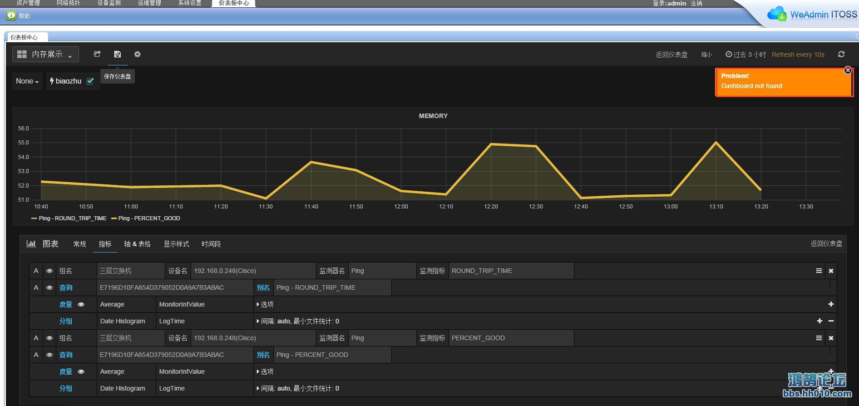This screenshot has width=859, height=406.
Task: Select first 组名 field 三层交换机
Action: click(x=131, y=271)
